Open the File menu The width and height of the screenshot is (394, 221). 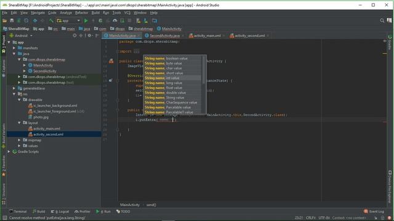tap(4, 12)
